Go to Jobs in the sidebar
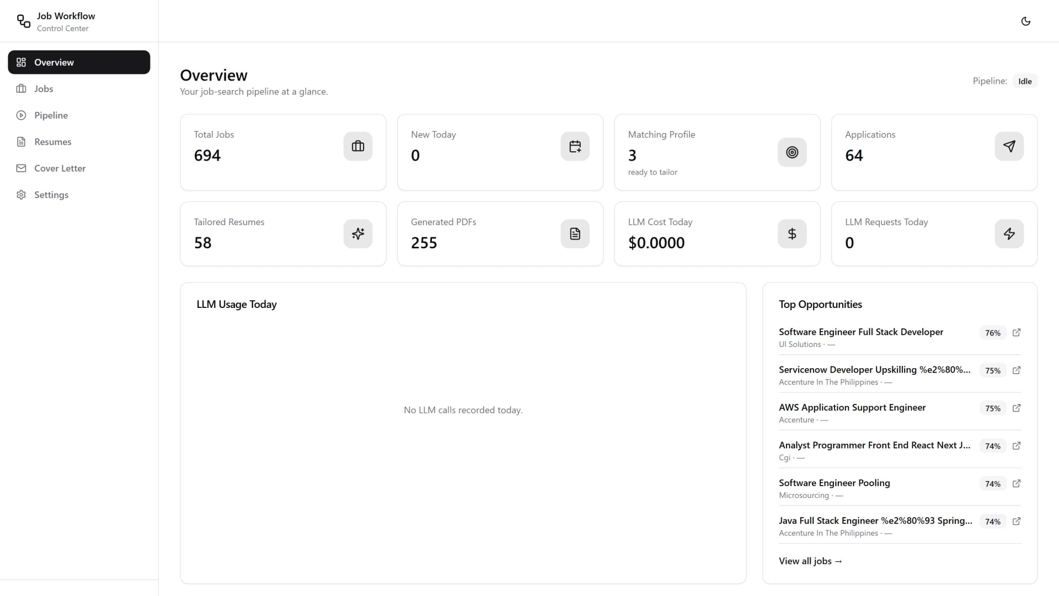 click(79, 89)
